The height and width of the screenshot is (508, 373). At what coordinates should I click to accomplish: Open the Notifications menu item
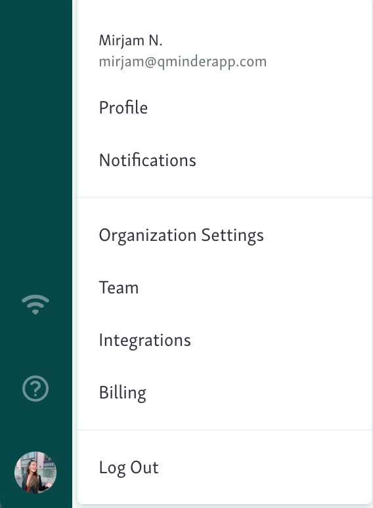(x=225, y=160)
